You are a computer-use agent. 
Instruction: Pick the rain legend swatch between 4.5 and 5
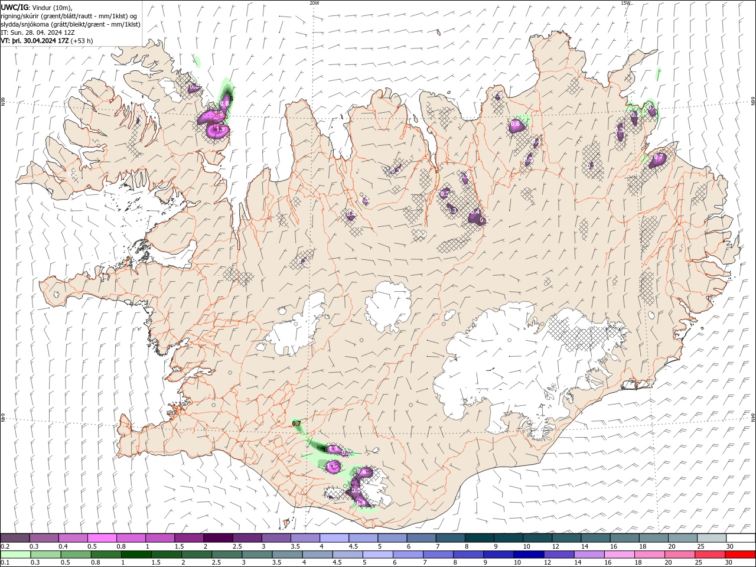click(348, 554)
